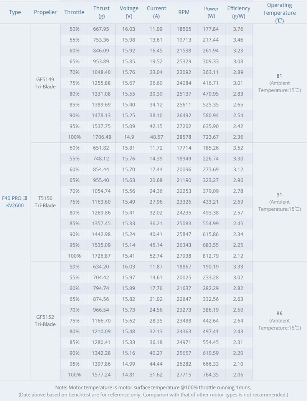The image size is (307, 401).
Task: Click the Operating Temperature column header
Action: click(x=279, y=12)
